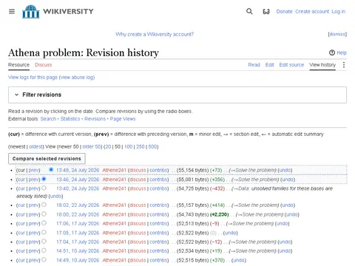355x266 pixels.
Task: Select radio for 13:46, 24 July 2026 revision
Action: click(44, 179)
